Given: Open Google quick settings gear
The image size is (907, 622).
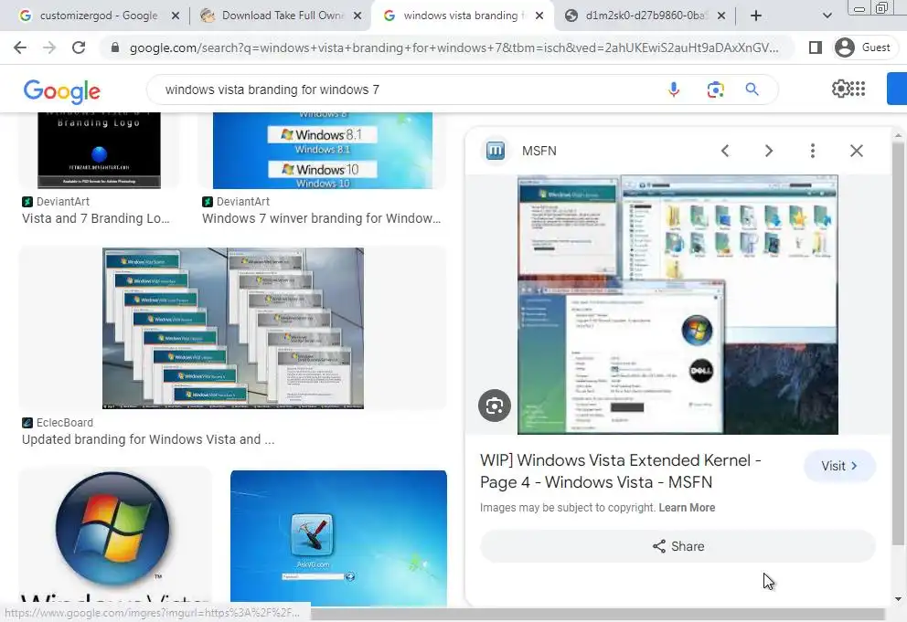Looking at the screenshot, I should [x=840, y=89].
